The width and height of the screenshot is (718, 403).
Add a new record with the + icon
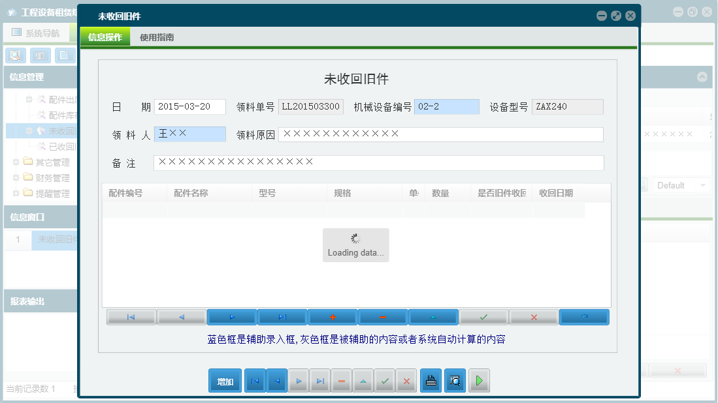pyautogui.click(x=332, y=317)
